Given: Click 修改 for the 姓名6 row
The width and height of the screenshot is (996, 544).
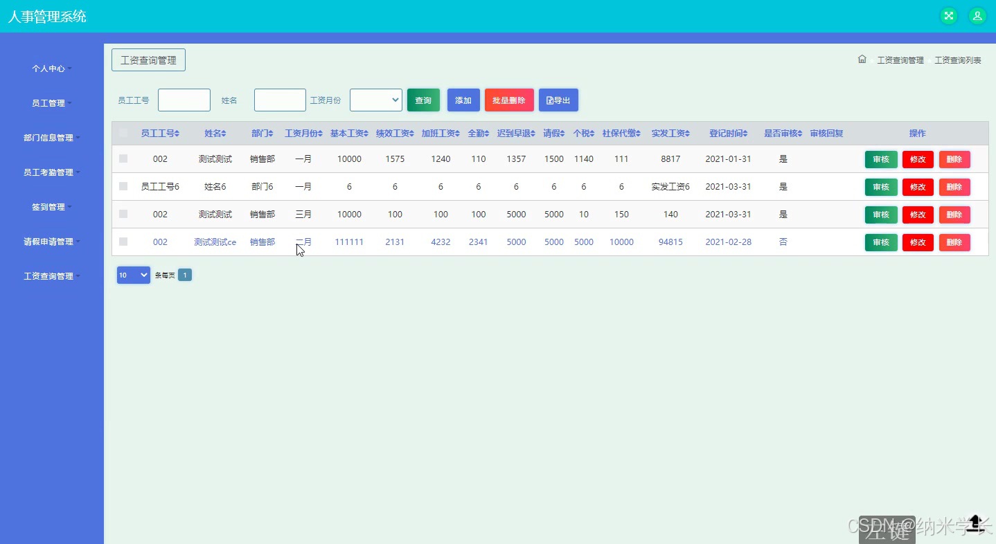Looking at the screenshot, I should 918,187.
